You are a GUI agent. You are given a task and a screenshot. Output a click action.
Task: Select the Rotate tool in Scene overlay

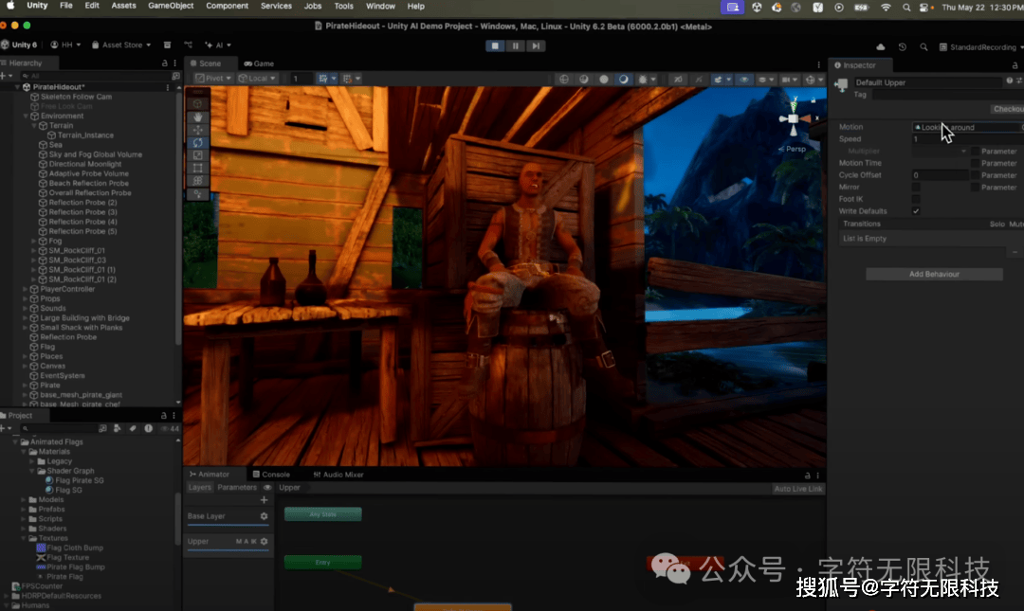[x=197, y=142]
